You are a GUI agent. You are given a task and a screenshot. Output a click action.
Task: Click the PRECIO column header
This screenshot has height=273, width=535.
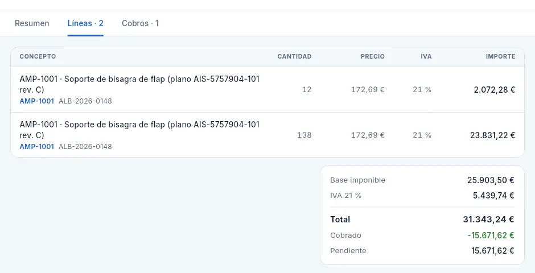(x=373, y=56)
